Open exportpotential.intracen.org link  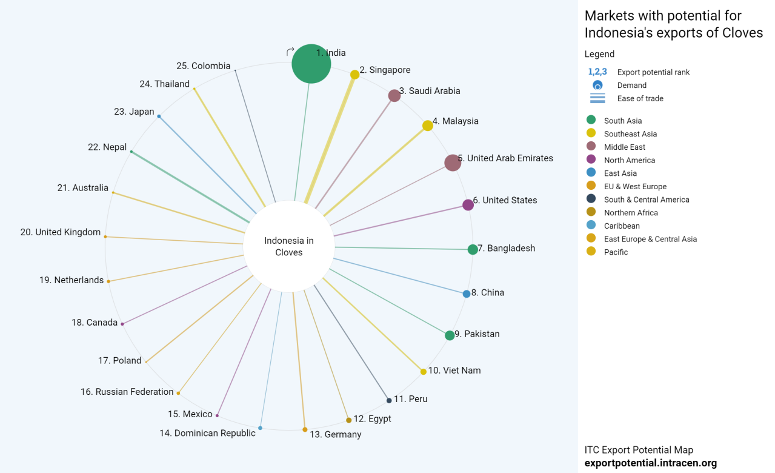click(650, 463)
